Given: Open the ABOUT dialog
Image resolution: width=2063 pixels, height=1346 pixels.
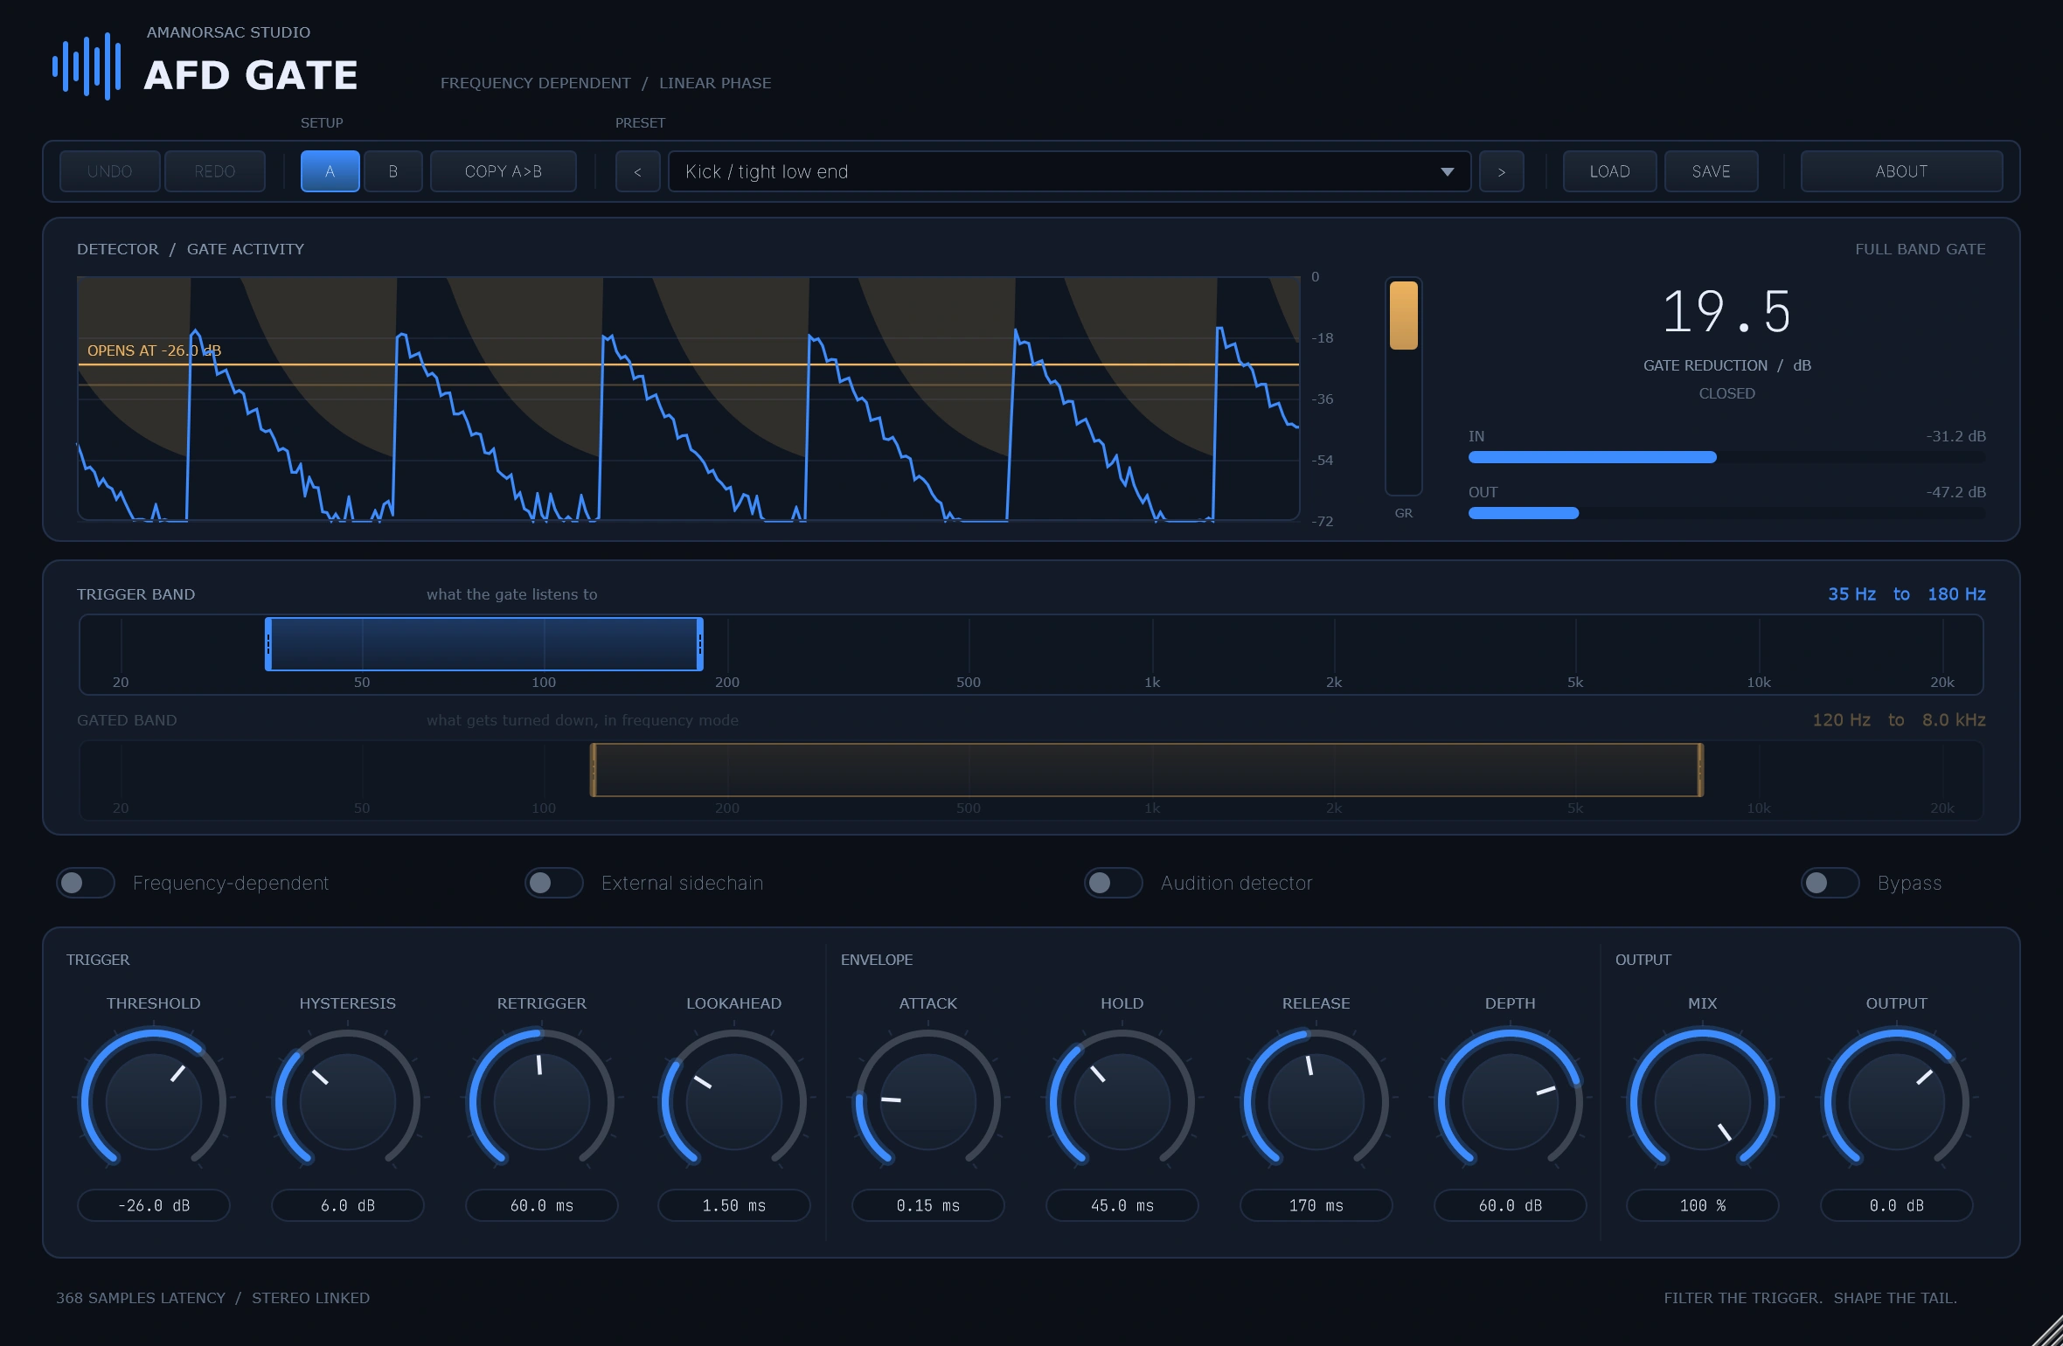Looking at the screenshot, I should [x=1901, y=171].
